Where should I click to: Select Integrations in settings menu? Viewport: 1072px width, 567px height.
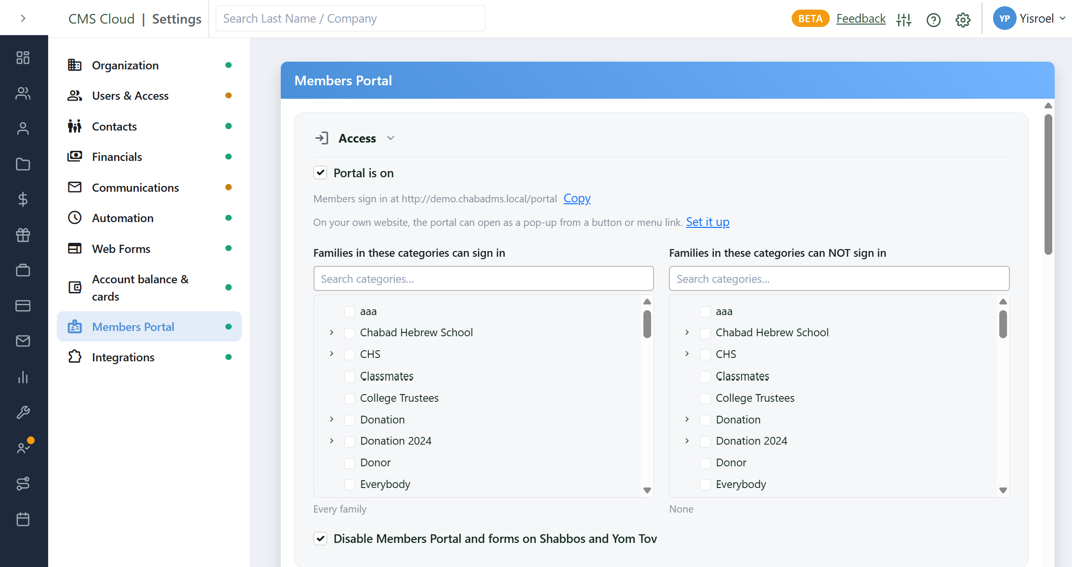149,357
